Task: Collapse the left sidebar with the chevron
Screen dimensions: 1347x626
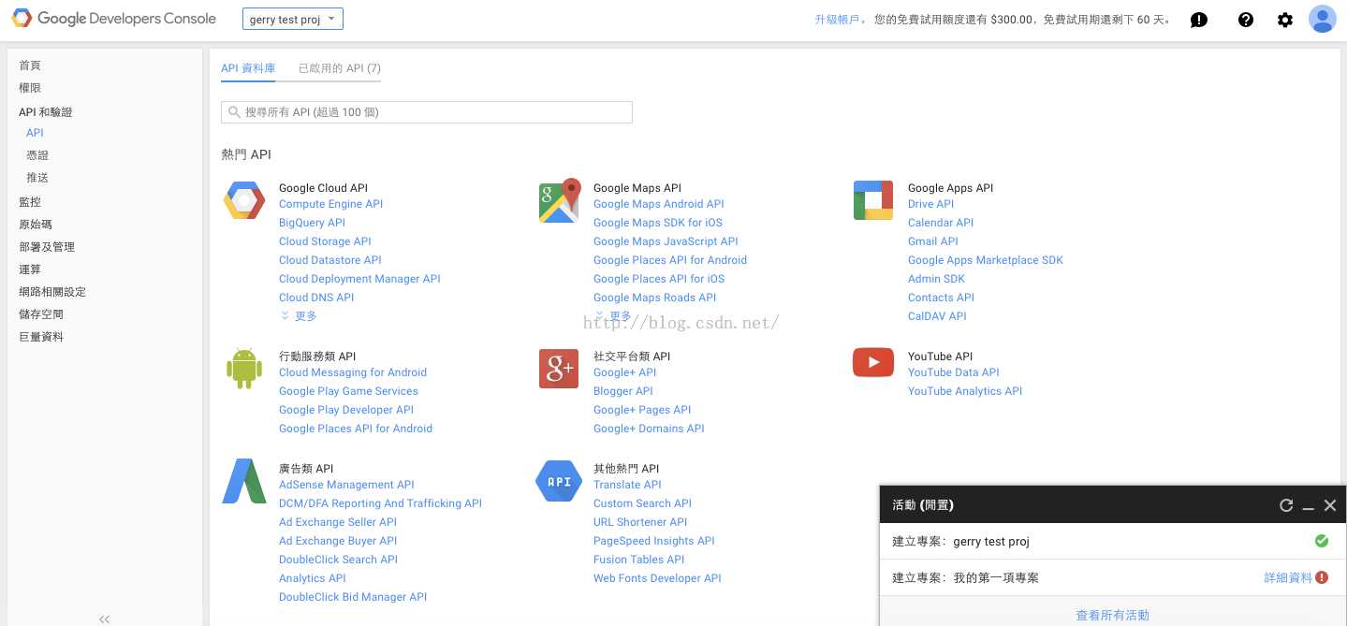Action: tap(104, 619)
